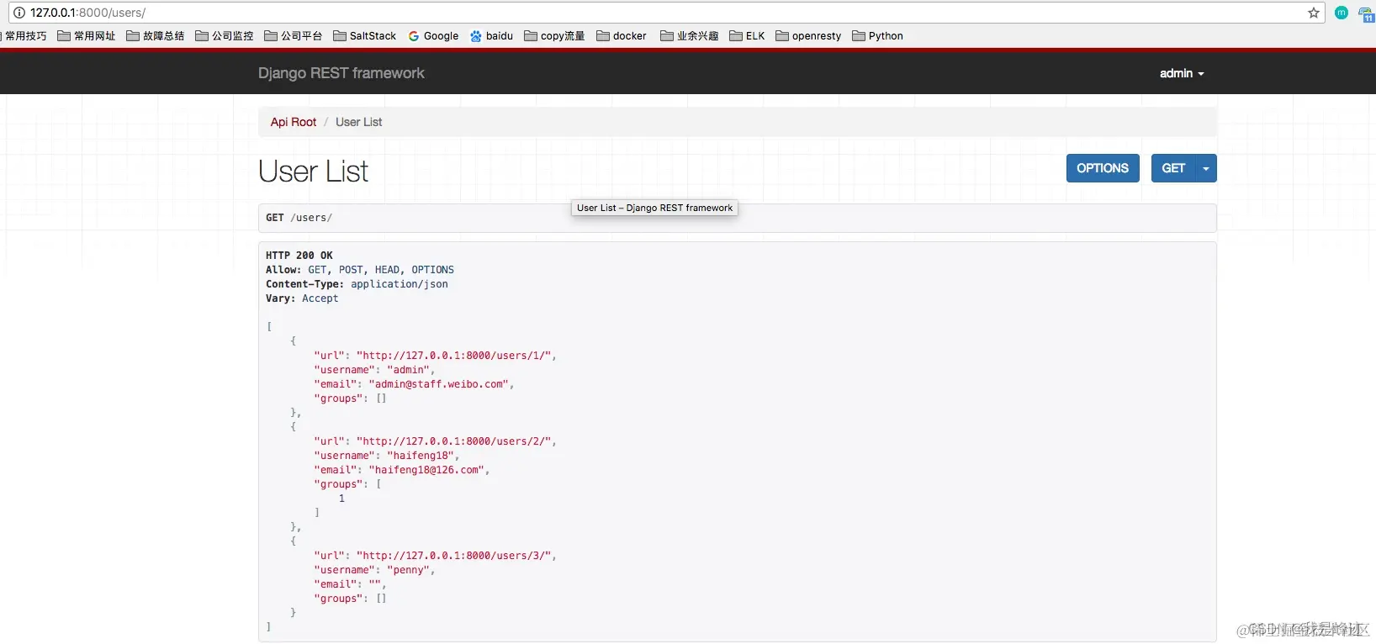This screenshot has height=644, width=1376.
Task: Click the Content-Type application/json line
Action: [x=357, y=284]
